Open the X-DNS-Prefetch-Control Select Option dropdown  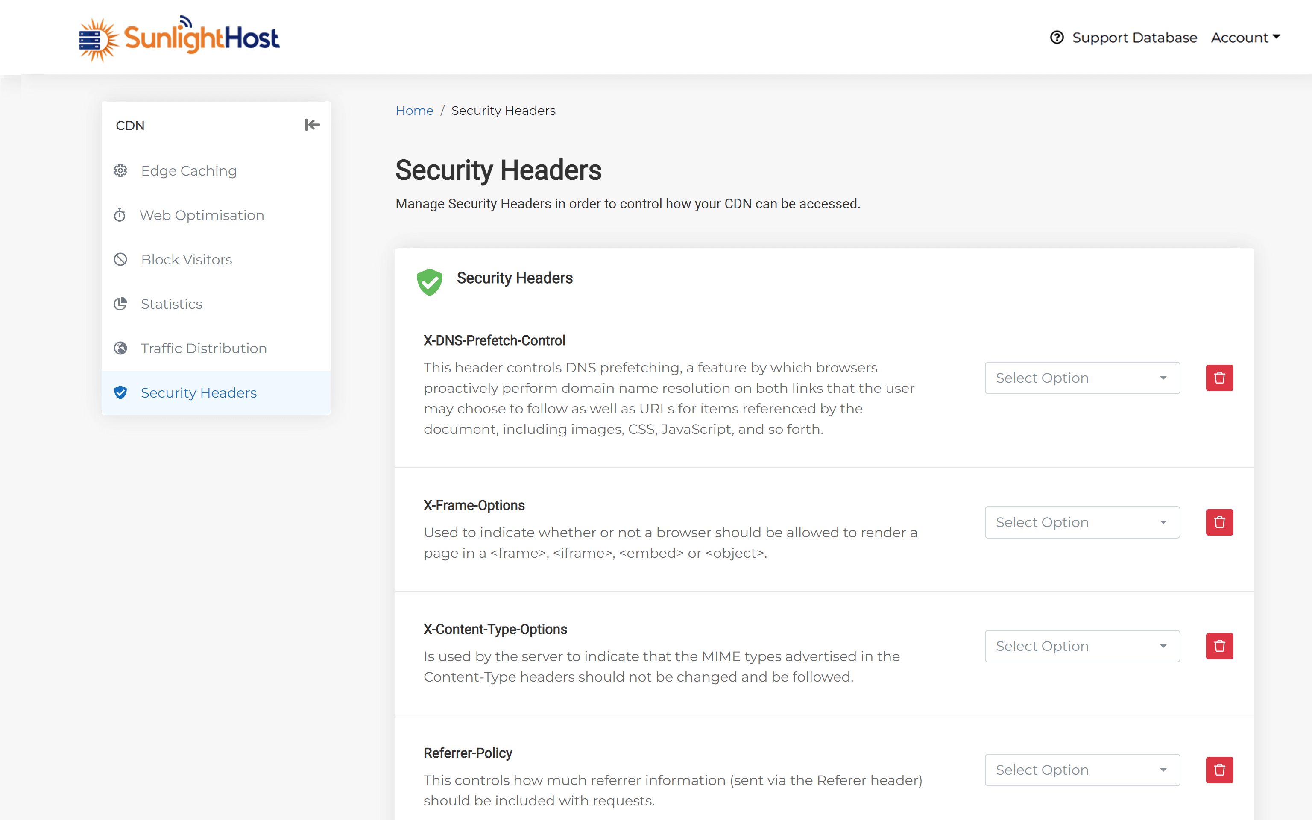coord(1082,378)
